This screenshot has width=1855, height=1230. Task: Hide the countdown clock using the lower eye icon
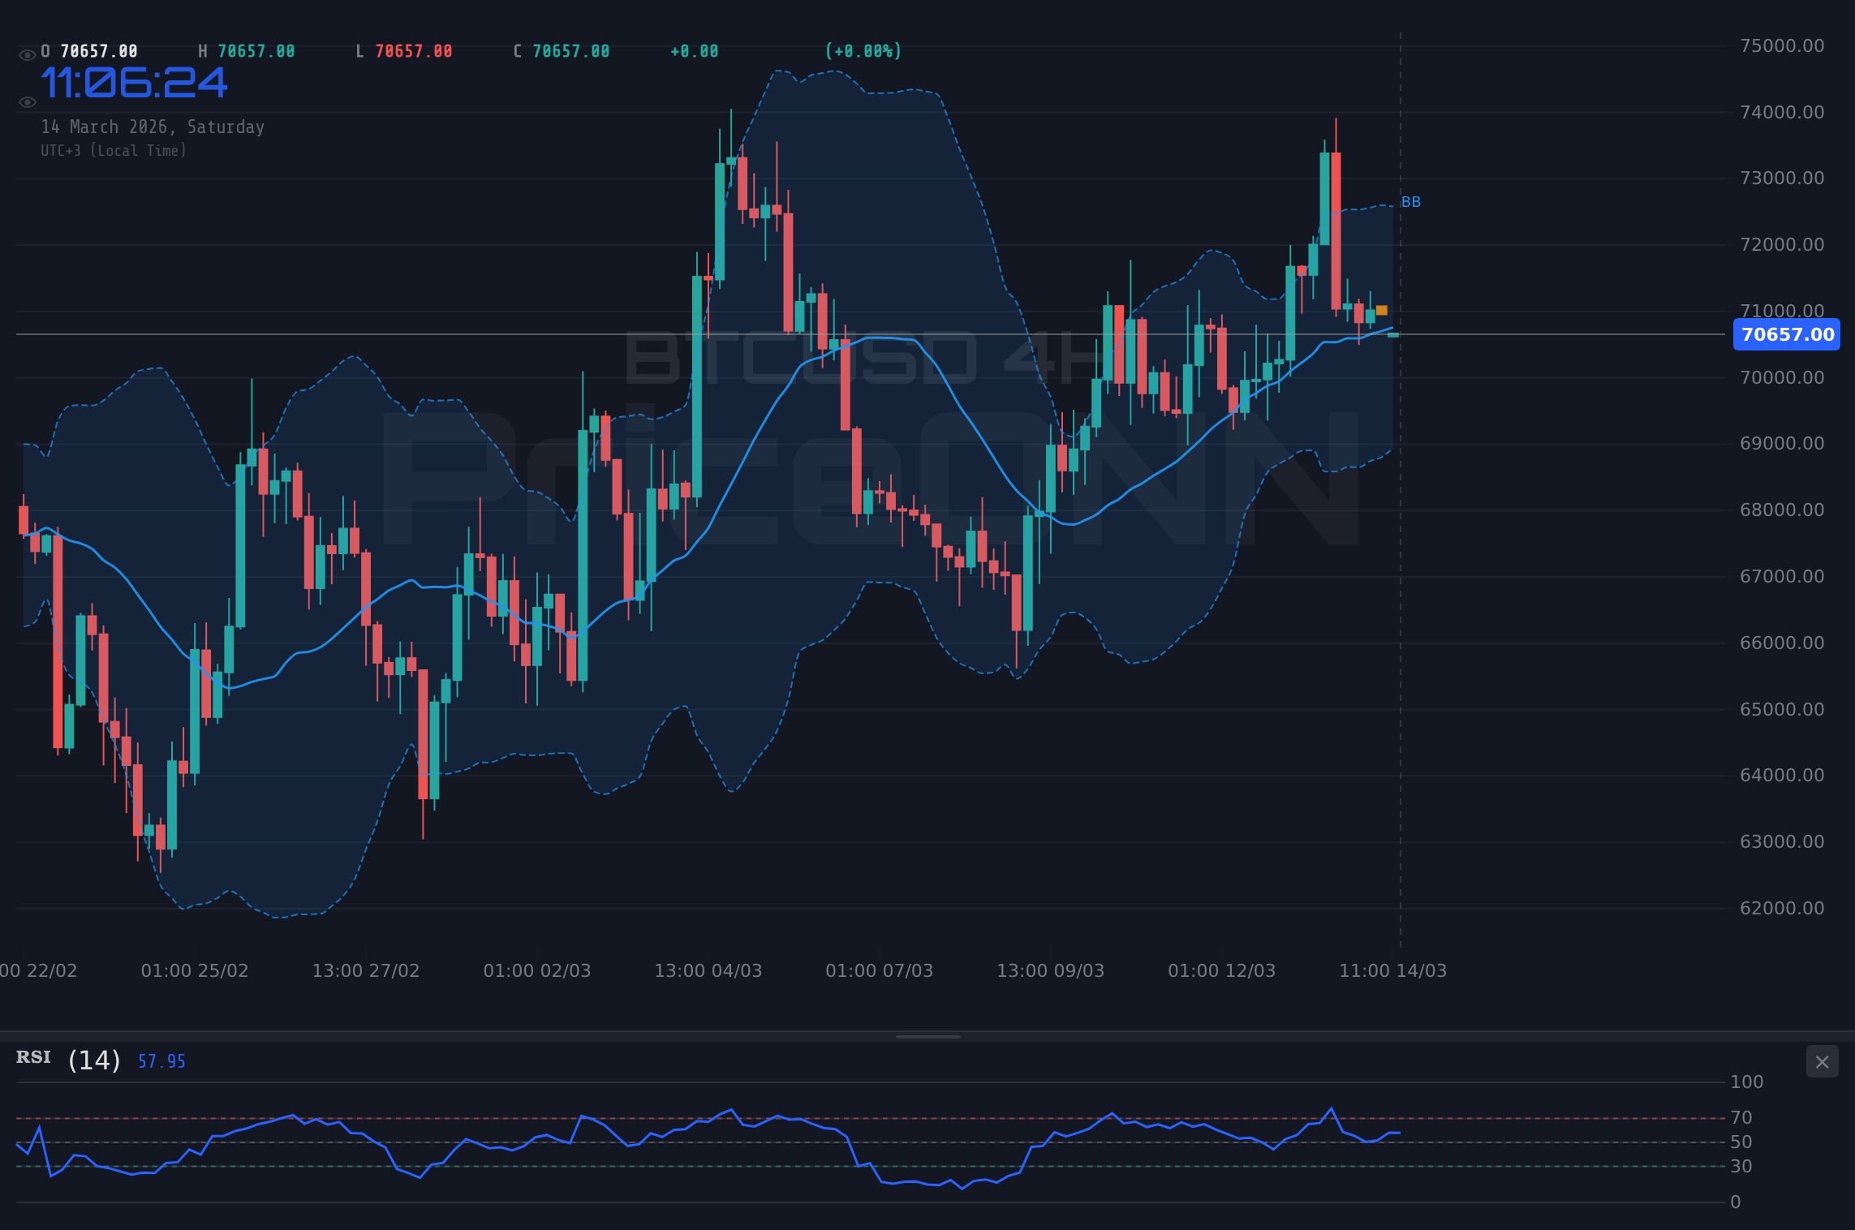pyautogui.click(x=27, y=101)
